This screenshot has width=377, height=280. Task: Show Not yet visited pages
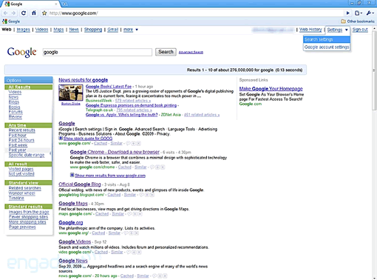[21, 174]
